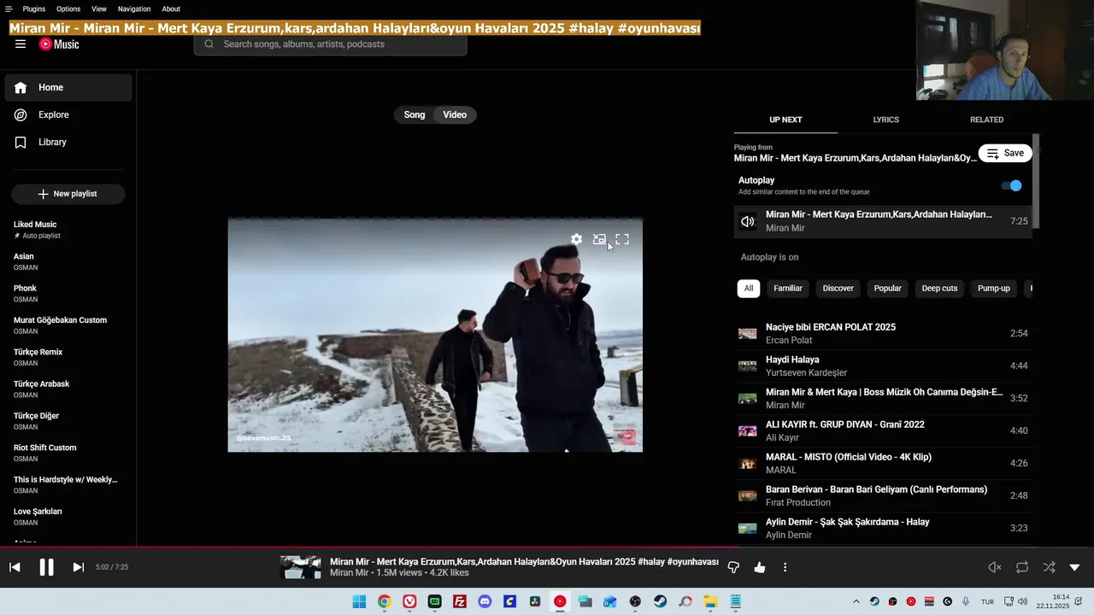Save the queue to a playlist
The width and height of the screenshot is (1094, 615).
(x=1005, y=153)
